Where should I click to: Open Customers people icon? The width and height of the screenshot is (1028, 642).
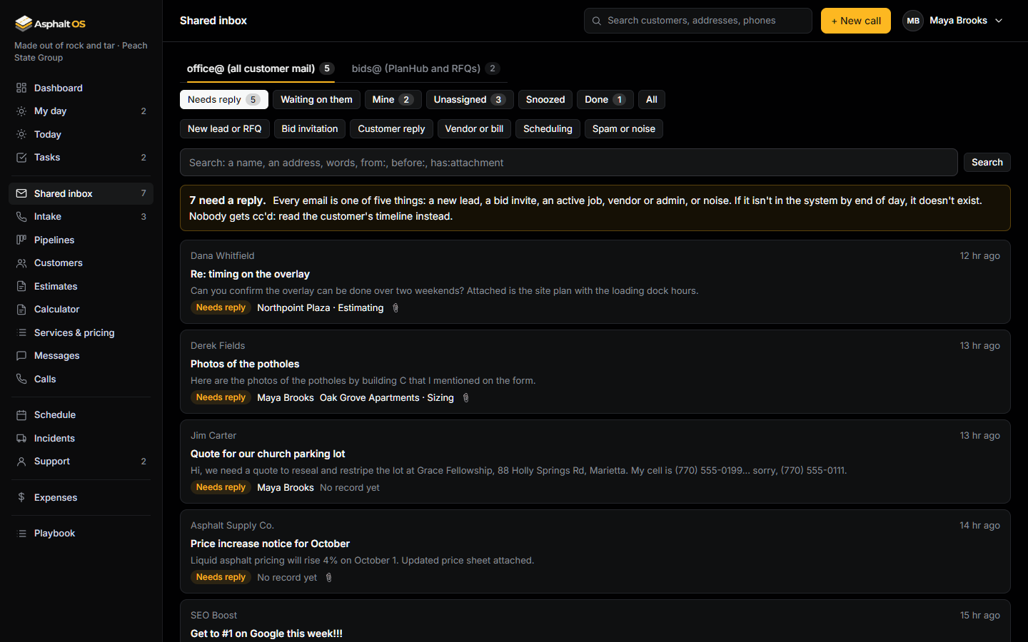coord(21,263)
